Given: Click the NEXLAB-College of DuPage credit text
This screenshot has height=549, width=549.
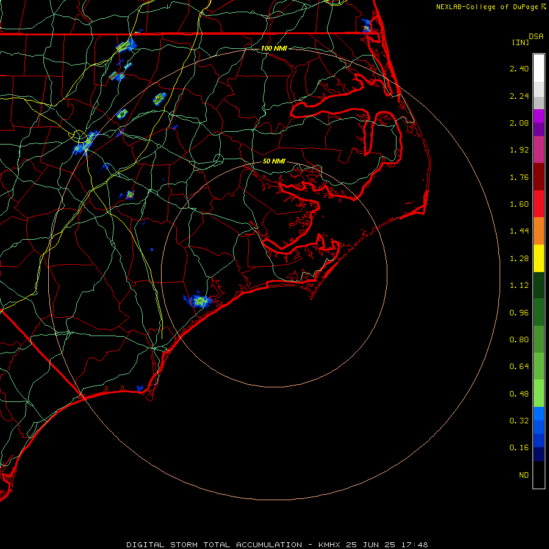Looking at the screenshot, I should (487, 7).
